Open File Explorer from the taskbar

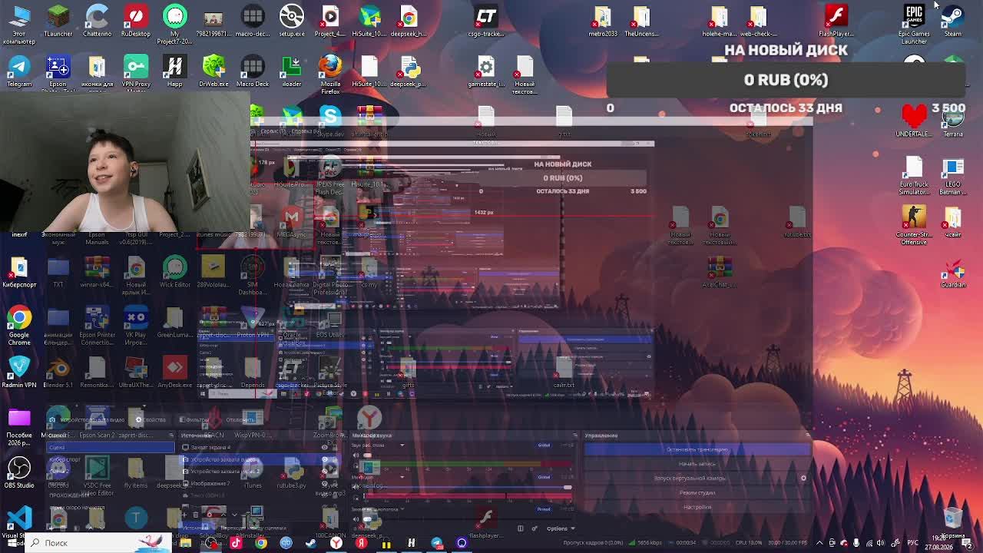(x=186, y=543)
